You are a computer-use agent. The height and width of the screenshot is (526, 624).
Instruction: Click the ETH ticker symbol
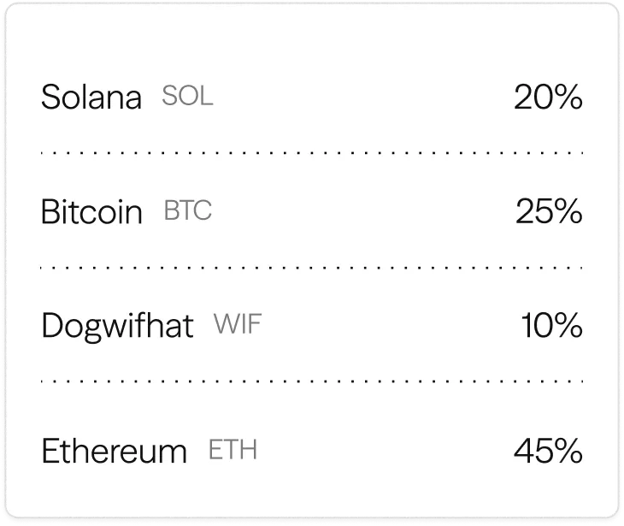(233, 450)
